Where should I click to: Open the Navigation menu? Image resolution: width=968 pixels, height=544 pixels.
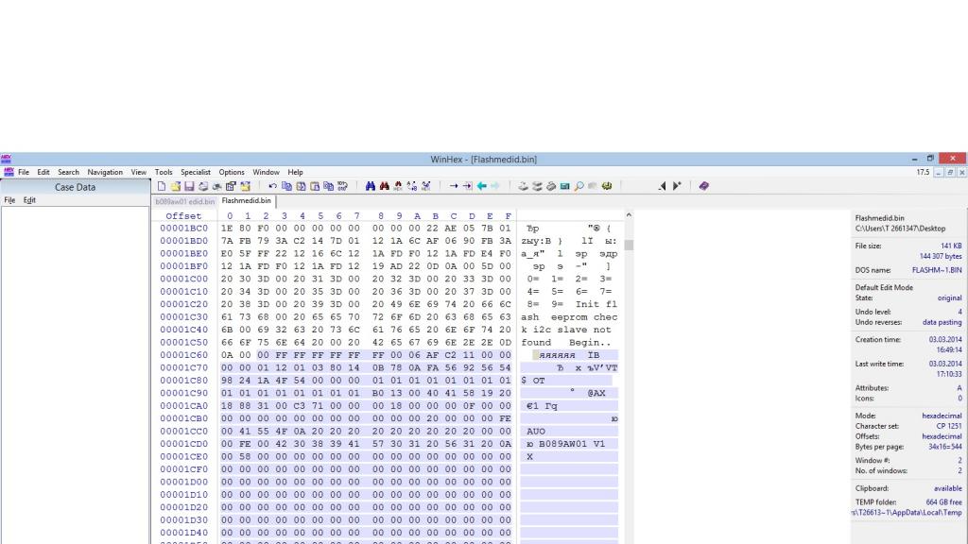click(x=105, y=172)
